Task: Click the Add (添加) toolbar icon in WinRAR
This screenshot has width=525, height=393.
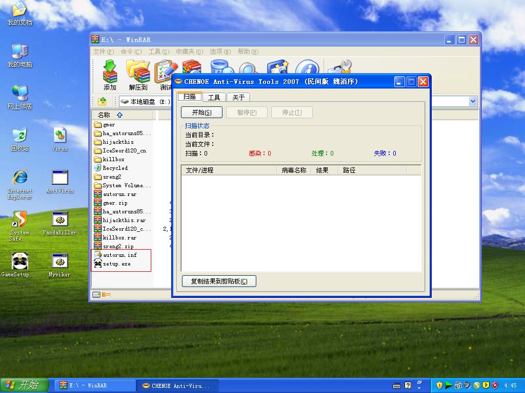Action: click(110, 75)
